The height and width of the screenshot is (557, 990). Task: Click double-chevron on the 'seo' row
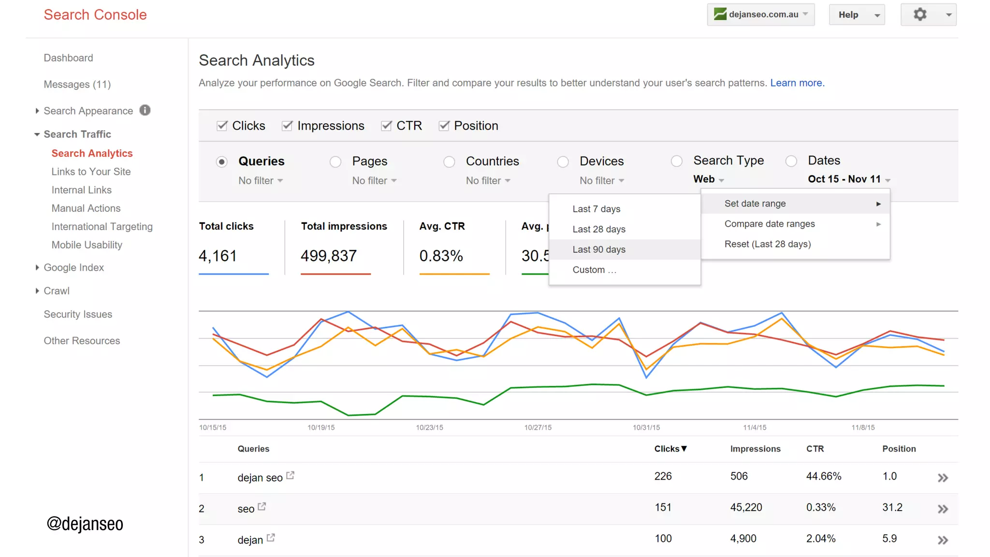coord(943,509)
